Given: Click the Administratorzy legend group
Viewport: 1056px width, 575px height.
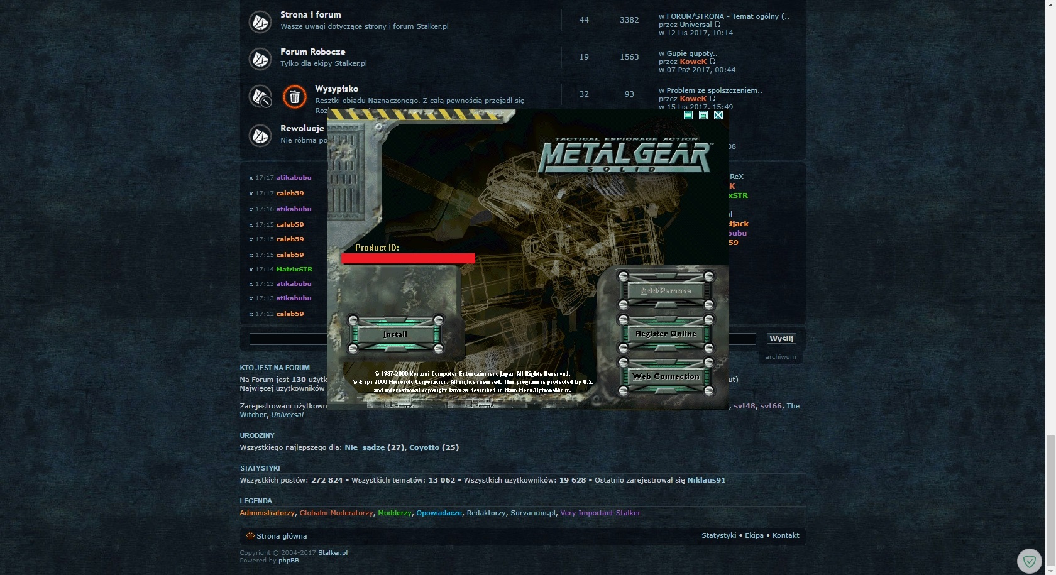Looking at the screenshot, I should 267,513.
